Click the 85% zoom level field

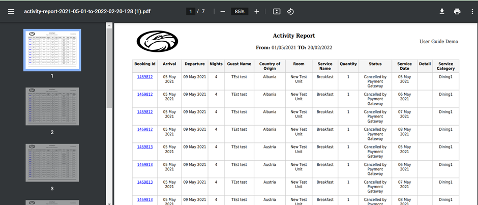click(240, 12)
